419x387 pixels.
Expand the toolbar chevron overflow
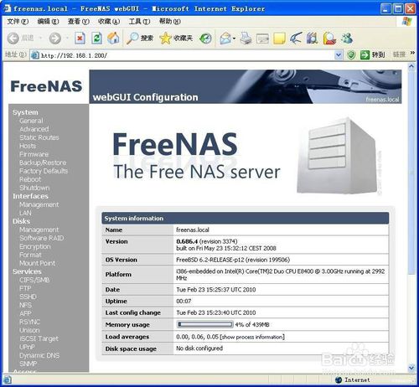[412, 53]
